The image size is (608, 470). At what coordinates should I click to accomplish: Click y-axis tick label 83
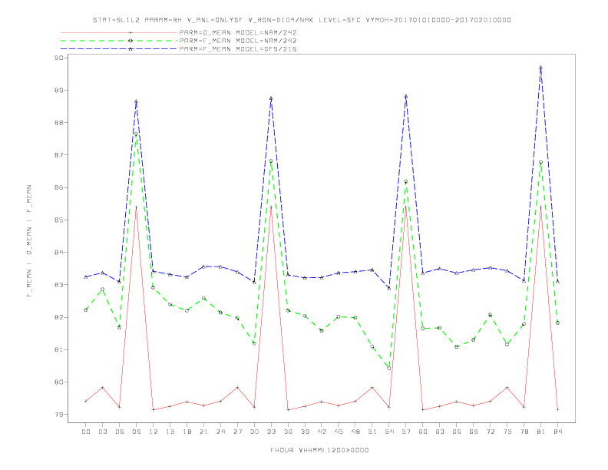click(59, 285)
